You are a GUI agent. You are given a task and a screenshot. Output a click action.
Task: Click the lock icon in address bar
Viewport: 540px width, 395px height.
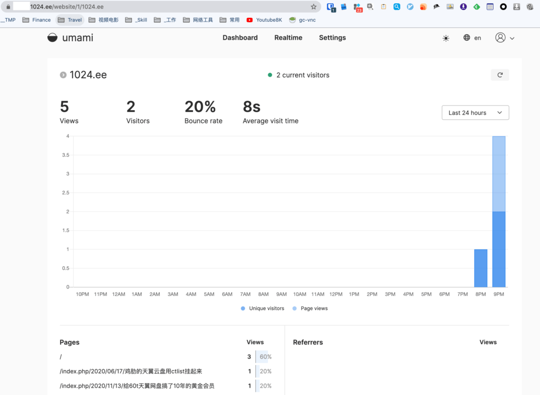pyautogui.click(x=8, y=6)
